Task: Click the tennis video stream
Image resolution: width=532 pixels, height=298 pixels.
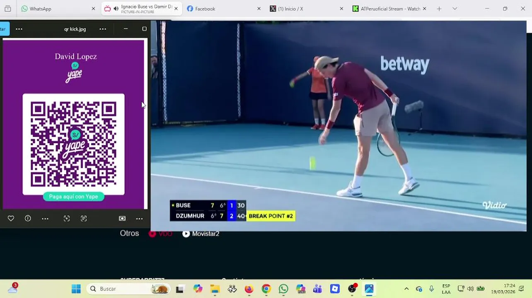Action: (x=339, y=126)
